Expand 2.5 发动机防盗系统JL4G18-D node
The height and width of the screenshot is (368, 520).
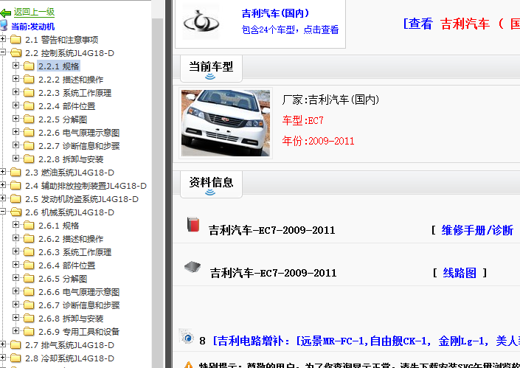click(x=3, y=198)
